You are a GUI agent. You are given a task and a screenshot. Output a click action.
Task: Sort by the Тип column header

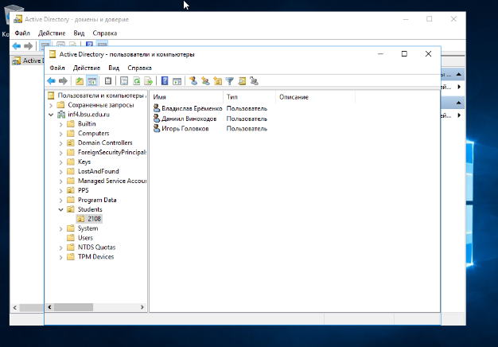point(249,97)
